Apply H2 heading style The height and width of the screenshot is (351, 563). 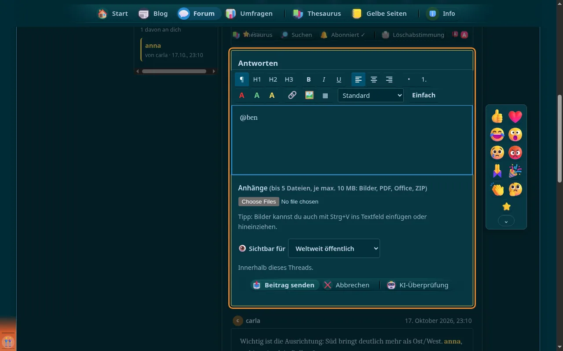pos(273,79)
